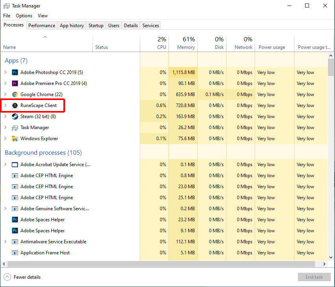Expand the Adobe Photoshop CC 2019 process group
Viewport: 335px width, 287px height.
(6, 72)
